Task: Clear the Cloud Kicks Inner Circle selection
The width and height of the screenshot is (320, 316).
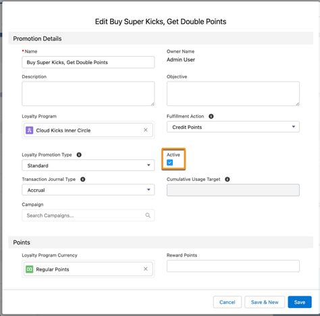Action: coord(146,130)
